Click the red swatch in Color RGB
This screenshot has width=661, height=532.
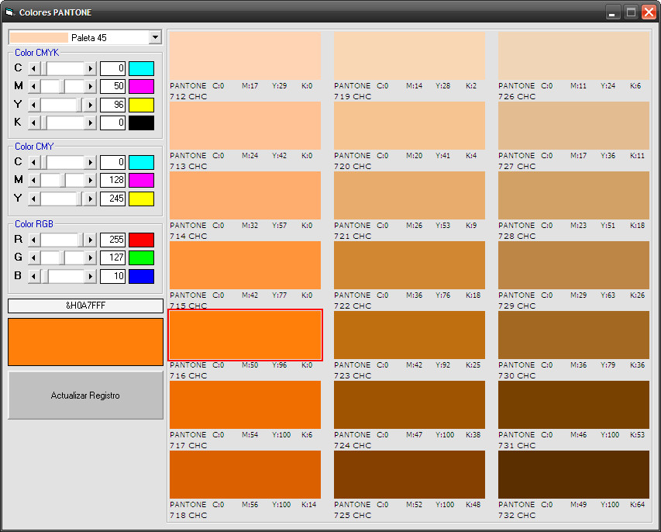coord(141,240)
